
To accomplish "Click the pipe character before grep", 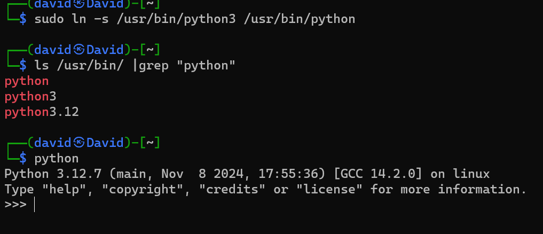I will click(x=135, y=66).
